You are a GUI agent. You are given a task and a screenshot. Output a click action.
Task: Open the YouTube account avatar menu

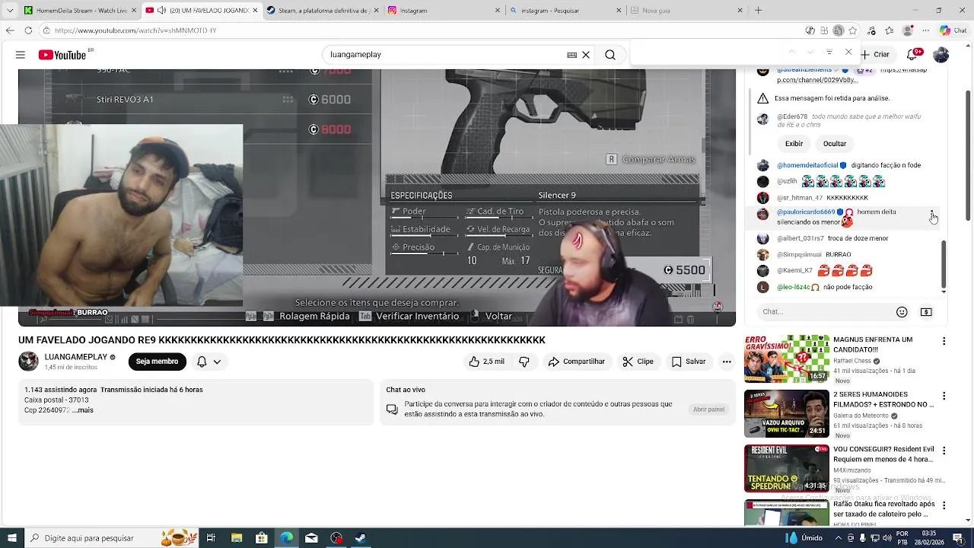(941, 55)
